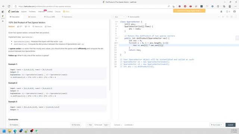Click the browser refresh icon
Screen dimensions: 239x134
(9, 6)
